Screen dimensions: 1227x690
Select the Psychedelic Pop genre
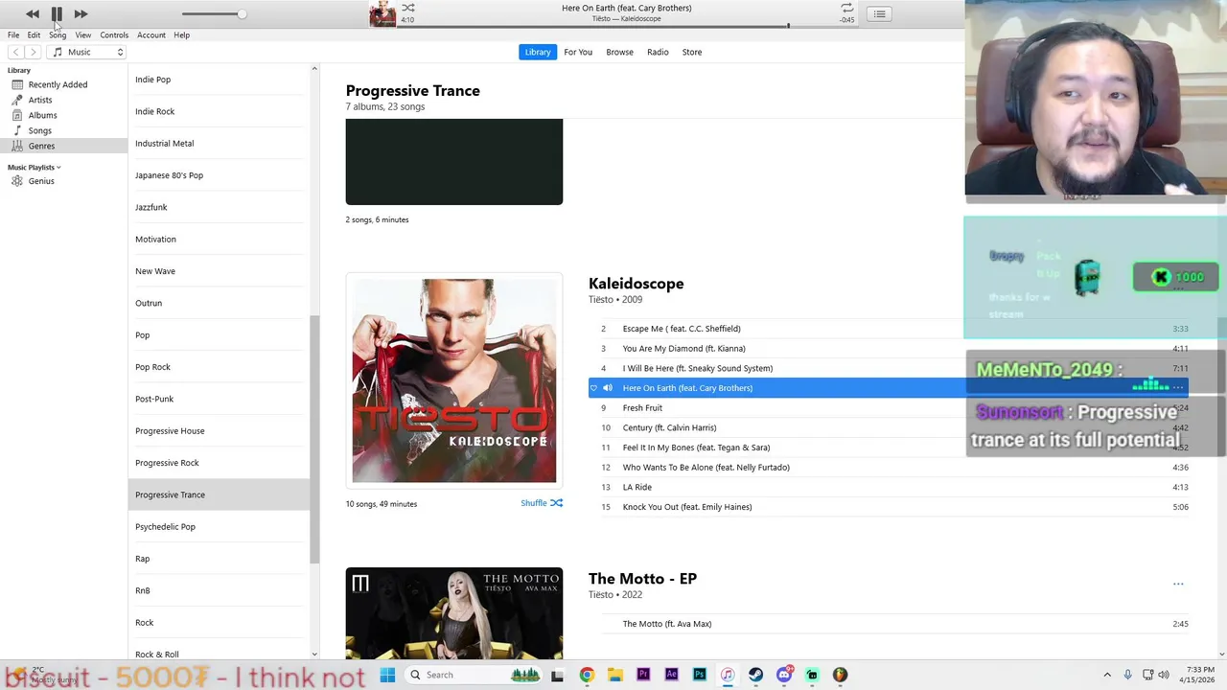pos(165,527)
